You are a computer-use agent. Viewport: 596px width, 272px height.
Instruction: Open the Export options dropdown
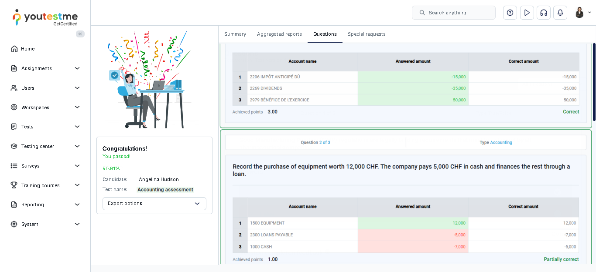(x=154, y=204)
